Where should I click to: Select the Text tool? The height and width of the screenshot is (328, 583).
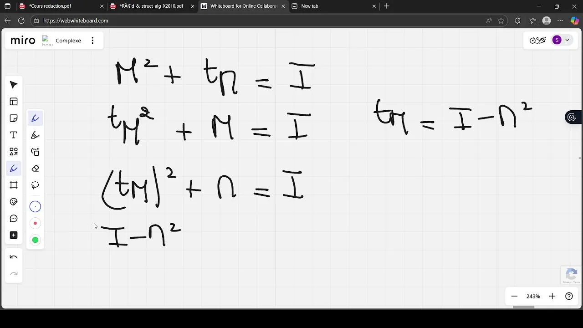point(14,135)
